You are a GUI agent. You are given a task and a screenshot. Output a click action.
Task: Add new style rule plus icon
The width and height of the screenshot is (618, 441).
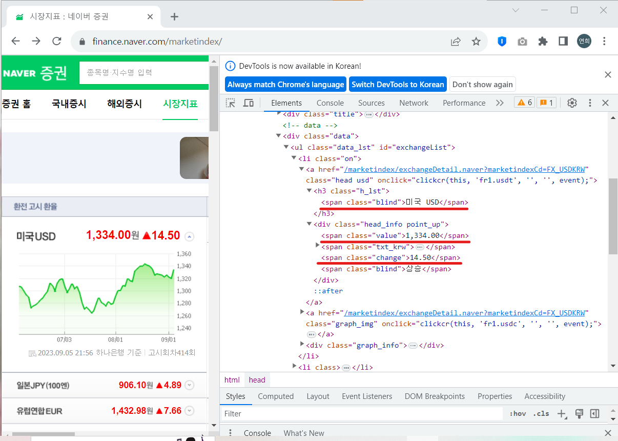pyautogui.click(x=562, y=413)
